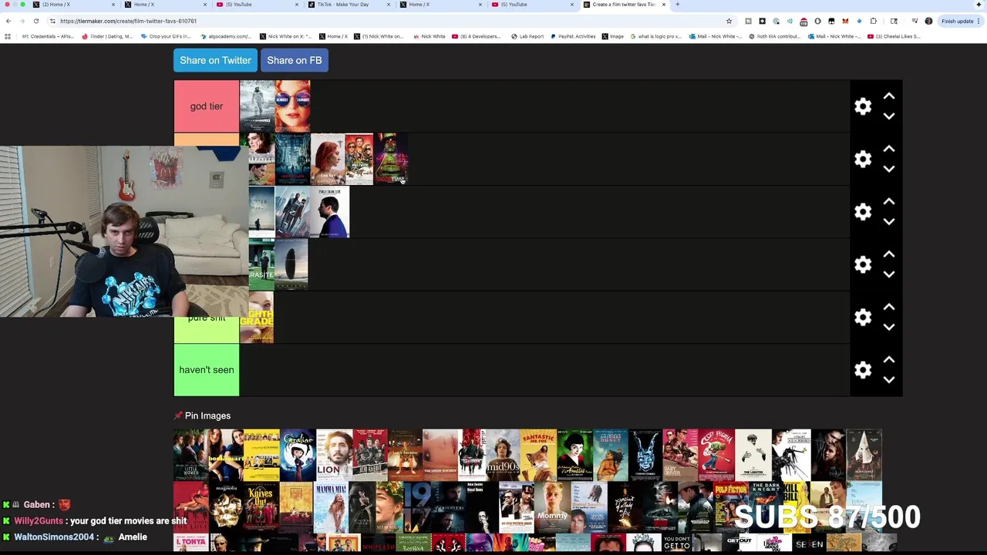Select Lion poster in image pool
The width and height of the screenshot is (987, 555).
click(x=334, y=456)
